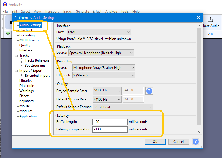
Task: Click the Buffer length input field
Action: coord(110,122)
